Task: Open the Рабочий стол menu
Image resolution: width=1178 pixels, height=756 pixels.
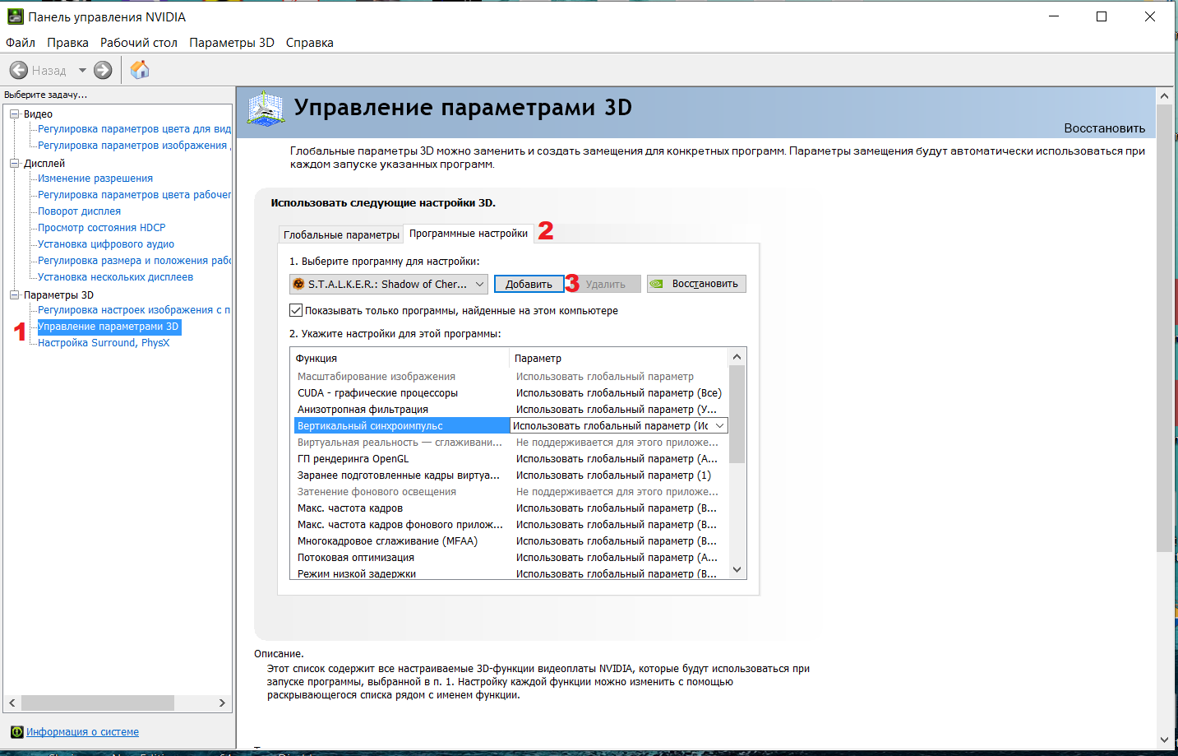Action: [x=139, y=43]
